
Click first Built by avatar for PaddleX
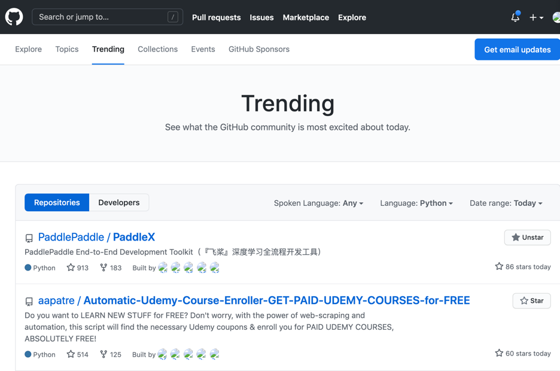pyautogui.click(x=163, y=267)
